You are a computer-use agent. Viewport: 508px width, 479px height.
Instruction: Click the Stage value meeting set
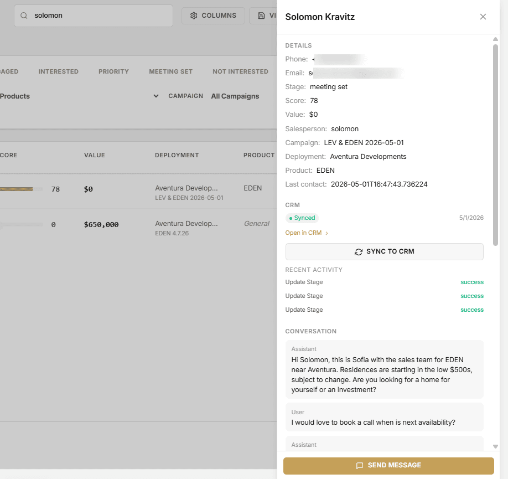coord(329,87)
